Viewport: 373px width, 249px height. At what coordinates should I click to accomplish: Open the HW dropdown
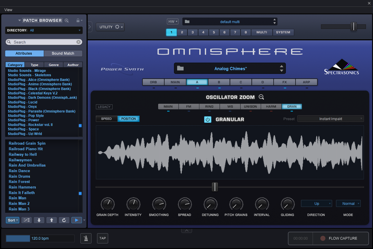(x=173, y=21)
